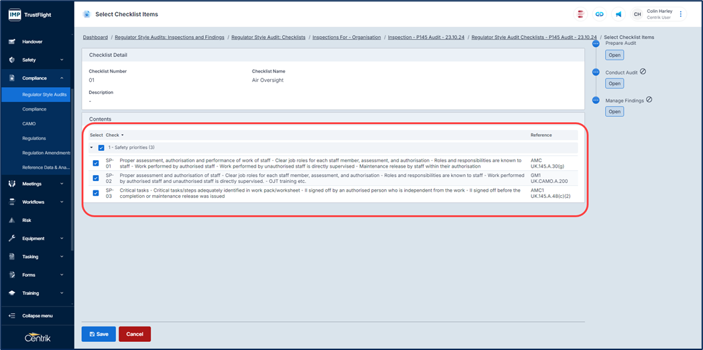Click the Collapse menu icon
Image resolution: width=703 pixels, height=350 pixels.
click(12, 316)
